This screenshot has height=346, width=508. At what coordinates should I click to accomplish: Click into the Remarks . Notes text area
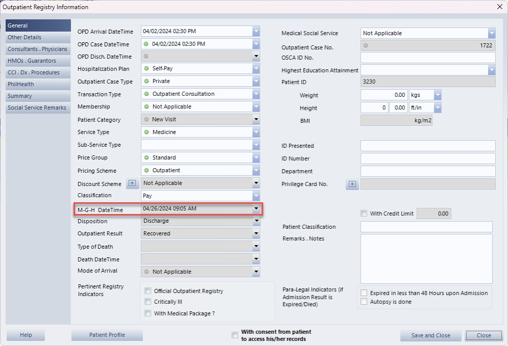click(426, 258)
